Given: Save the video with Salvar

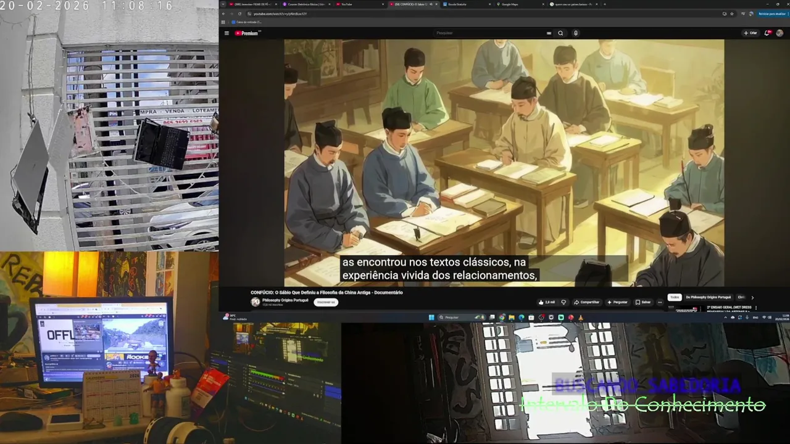Looking at the screenshot, I should click(643, 302).
